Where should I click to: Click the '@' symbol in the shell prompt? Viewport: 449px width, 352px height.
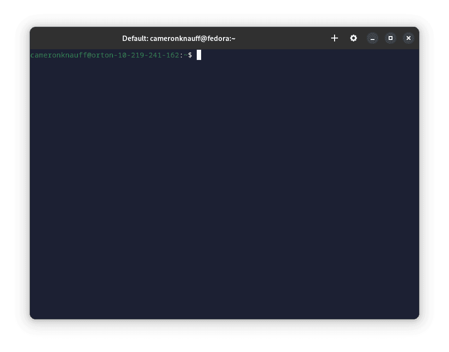pos(89,55)
